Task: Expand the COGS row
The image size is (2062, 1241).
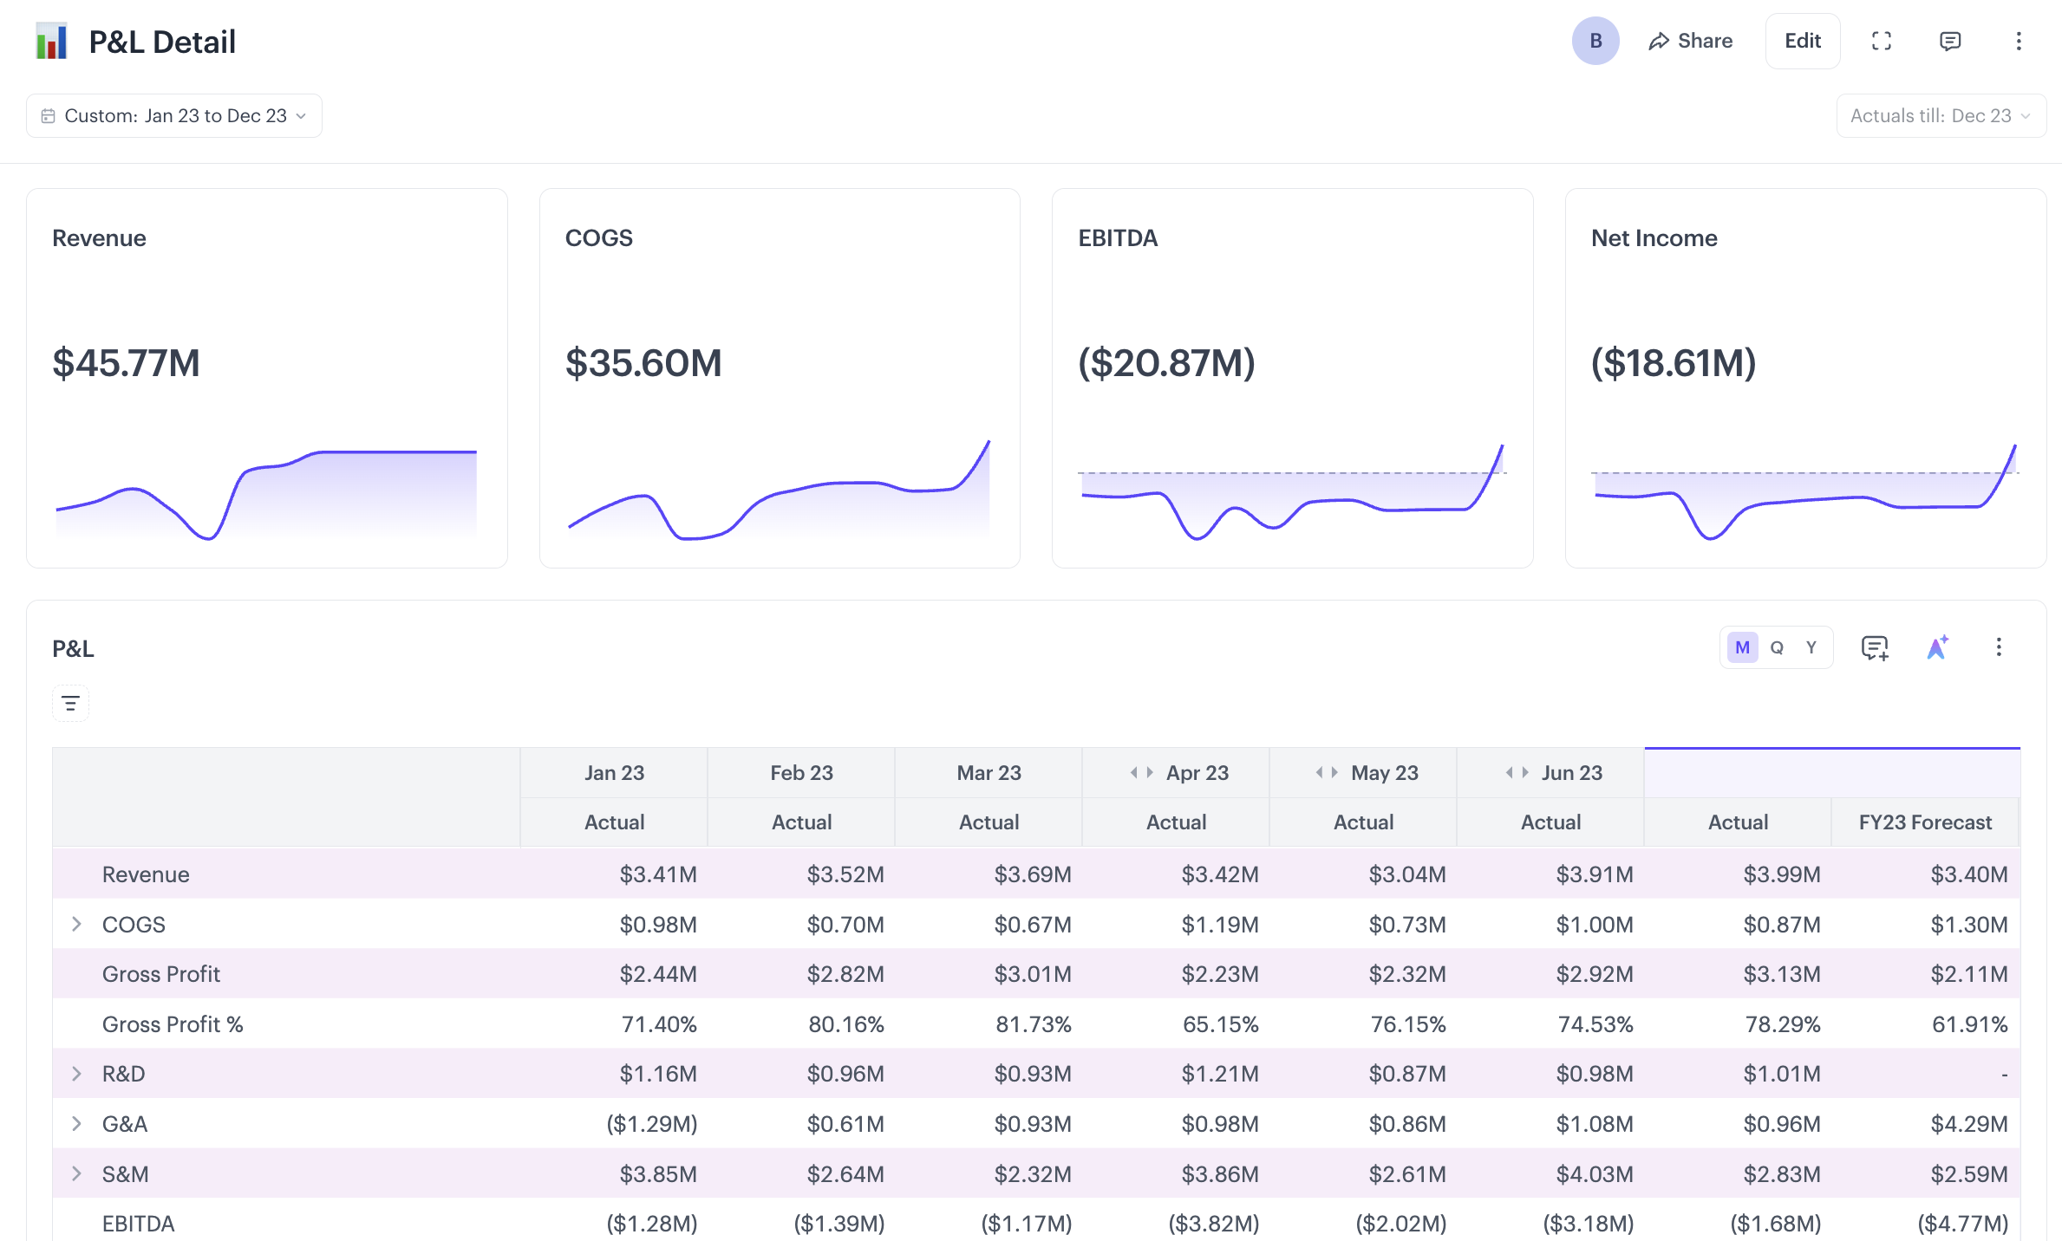Action: point(76,924)
